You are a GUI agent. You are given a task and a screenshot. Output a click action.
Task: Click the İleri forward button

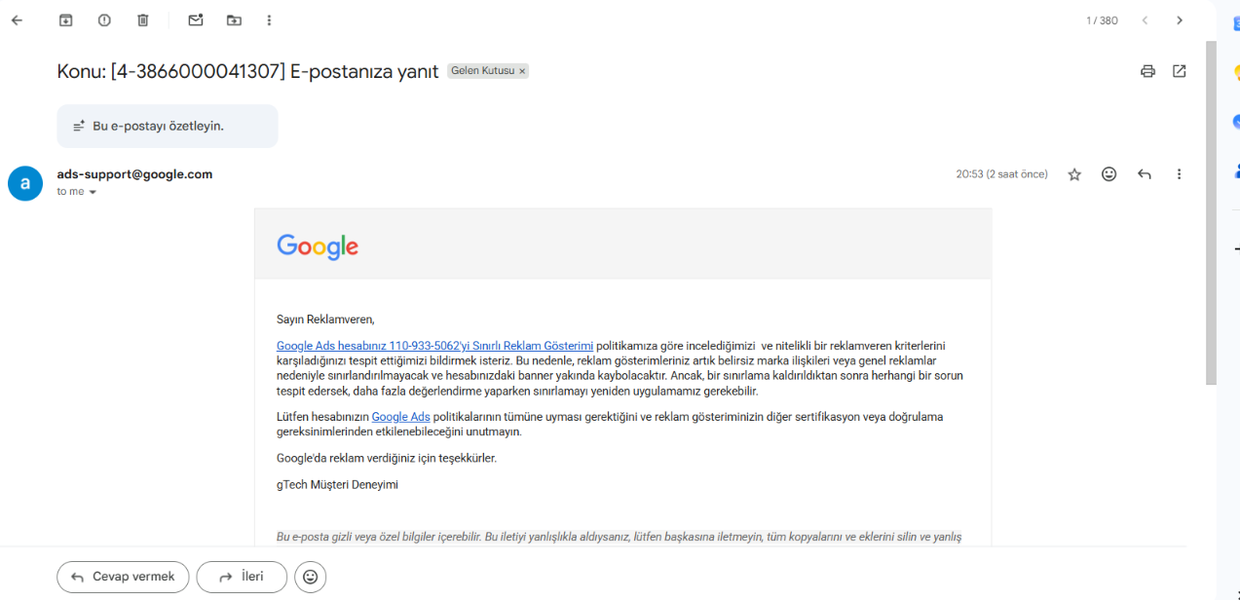[x=242, y=577]
